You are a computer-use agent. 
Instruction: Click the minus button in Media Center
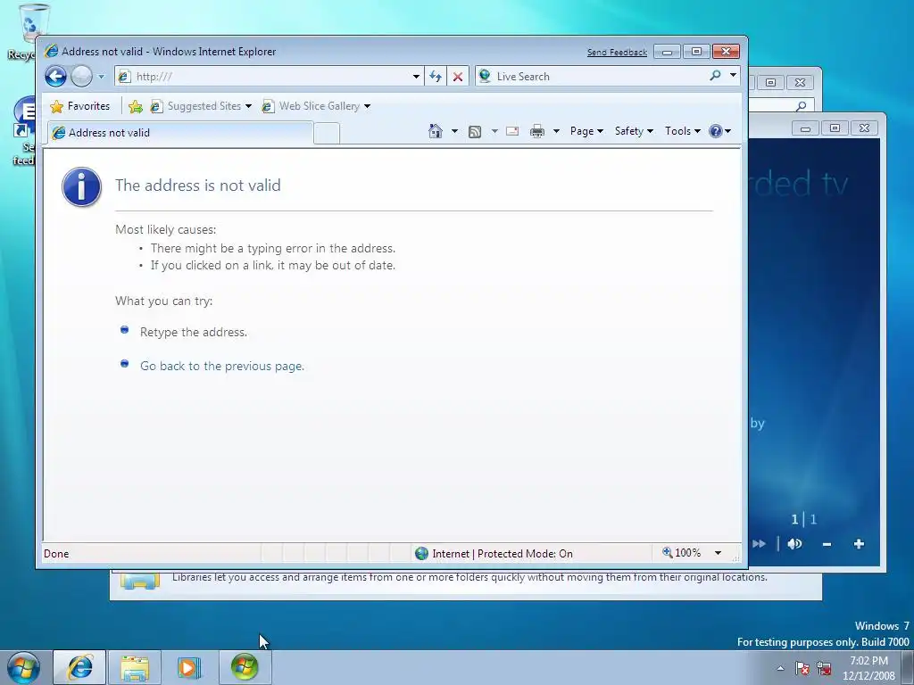pos(827,545)
